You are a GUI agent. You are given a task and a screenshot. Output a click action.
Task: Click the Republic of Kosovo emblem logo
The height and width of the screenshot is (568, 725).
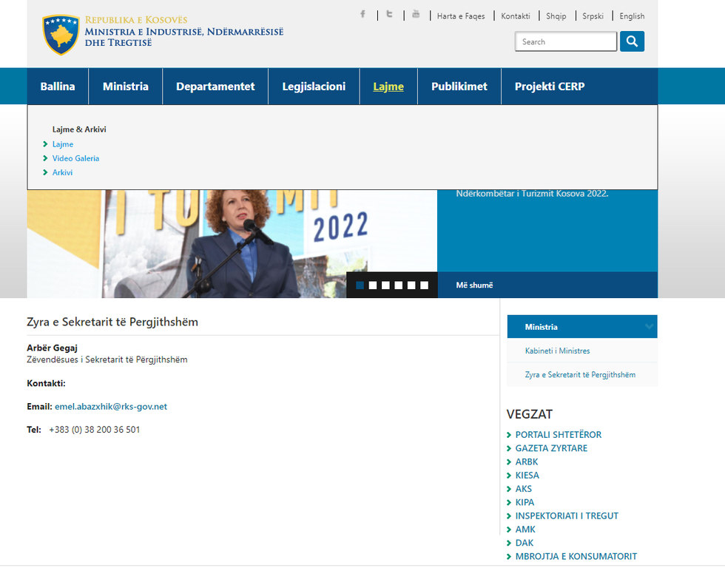tap(61, 34)
